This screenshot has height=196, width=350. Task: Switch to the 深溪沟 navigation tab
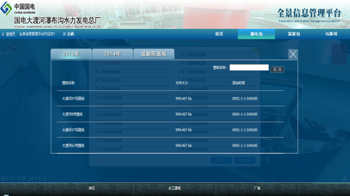tap(294, 34)
